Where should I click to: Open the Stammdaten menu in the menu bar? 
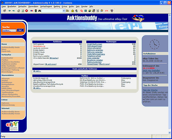pos(33,7)
